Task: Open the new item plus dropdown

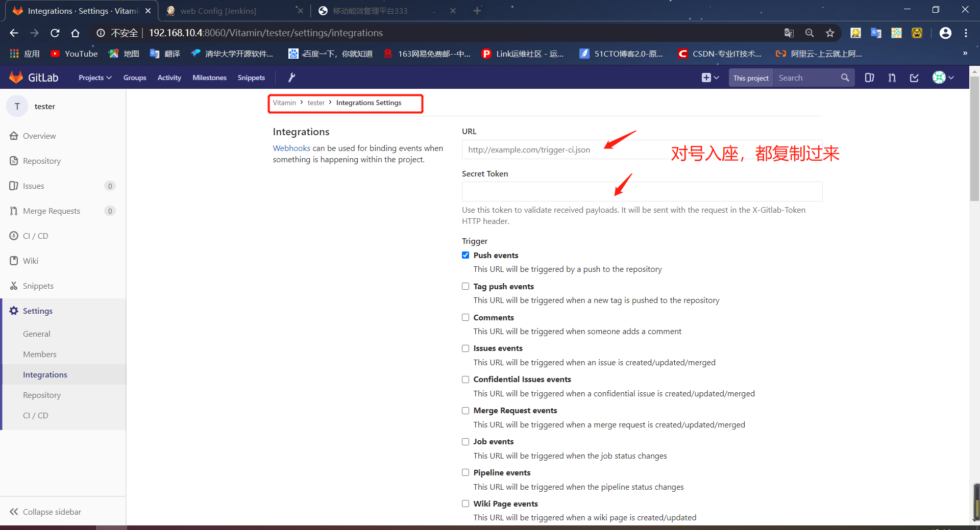Action: tap(709, 77)
